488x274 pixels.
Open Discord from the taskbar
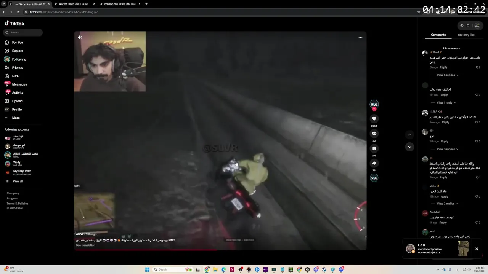tap(316, 269)
